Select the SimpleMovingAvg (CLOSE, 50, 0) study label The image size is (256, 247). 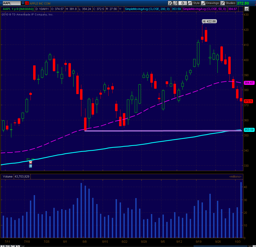(205, 9)
